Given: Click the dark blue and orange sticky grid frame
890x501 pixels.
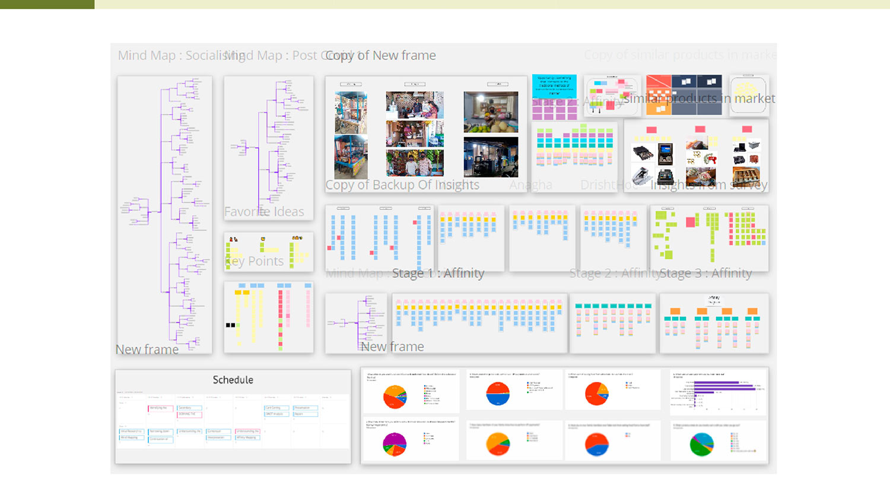Looking at the screenshot, I should pyautogui.click(x=684, y=95).
